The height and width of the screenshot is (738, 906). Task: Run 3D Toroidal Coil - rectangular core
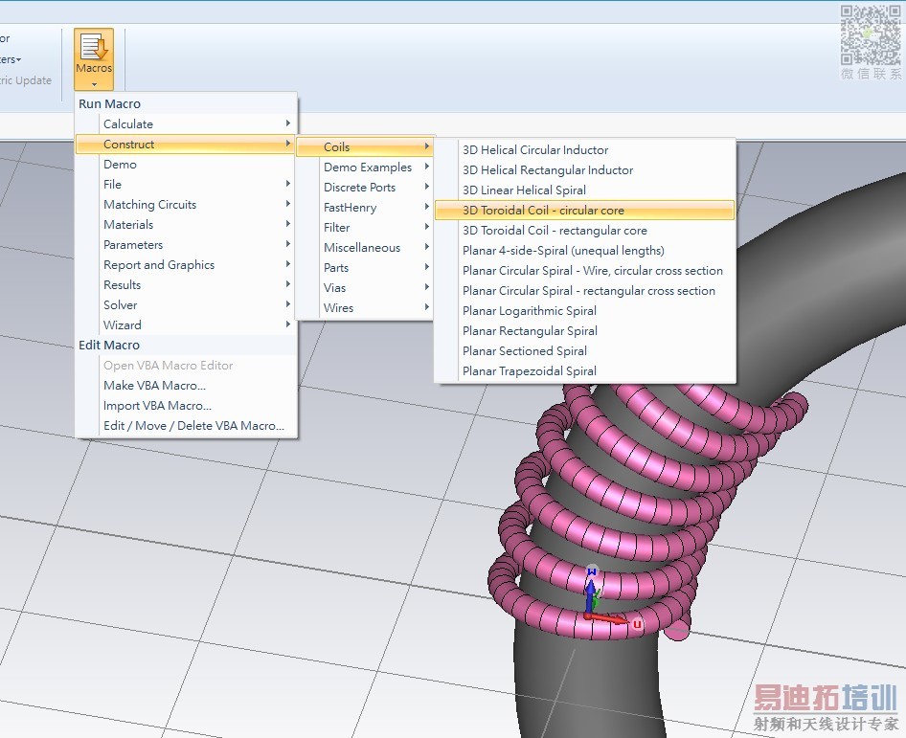tap(585, 231)
